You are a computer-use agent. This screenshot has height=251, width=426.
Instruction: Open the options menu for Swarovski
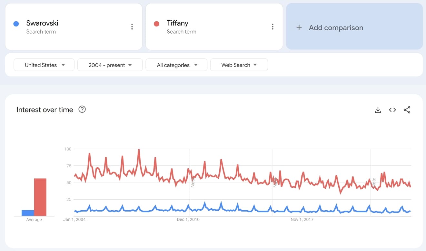pos(132,26)
